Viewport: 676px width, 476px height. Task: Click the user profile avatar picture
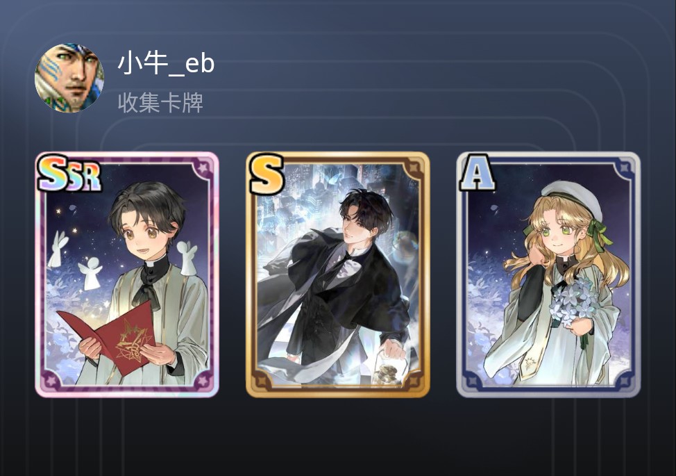[69, 78]
